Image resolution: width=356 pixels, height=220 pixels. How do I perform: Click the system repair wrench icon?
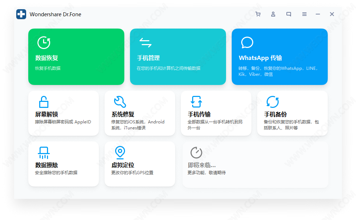pyautogui.click(x=120, y=102)
